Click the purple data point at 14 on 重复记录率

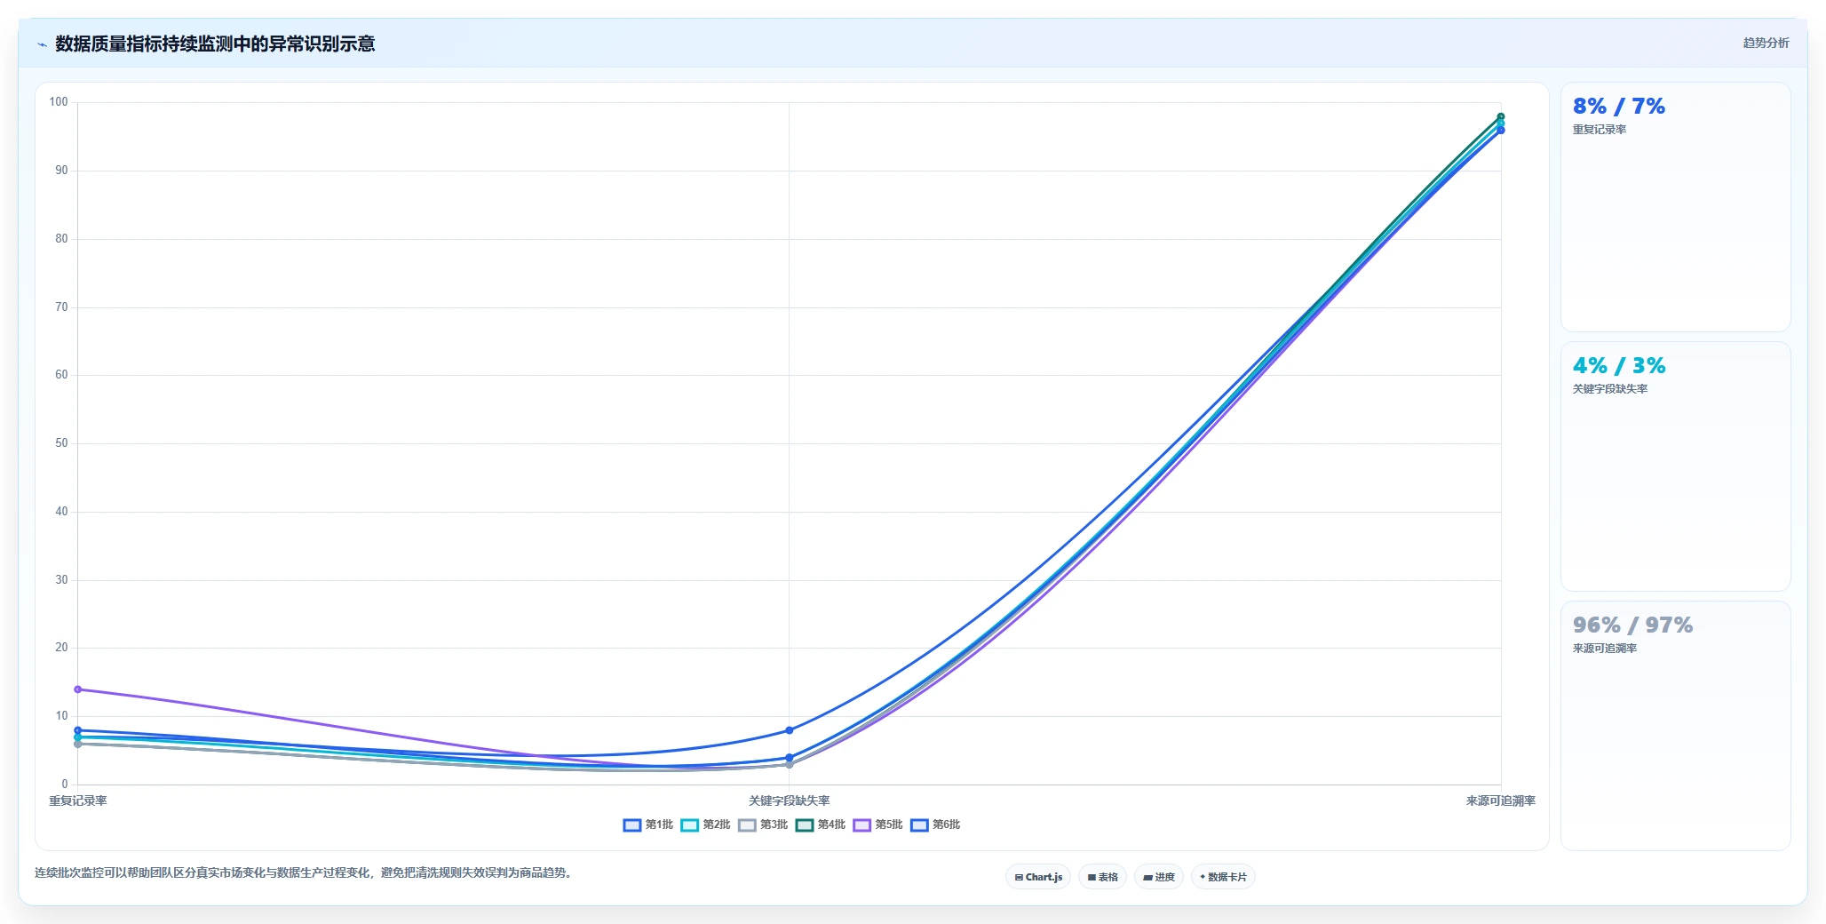pos(78,689)
